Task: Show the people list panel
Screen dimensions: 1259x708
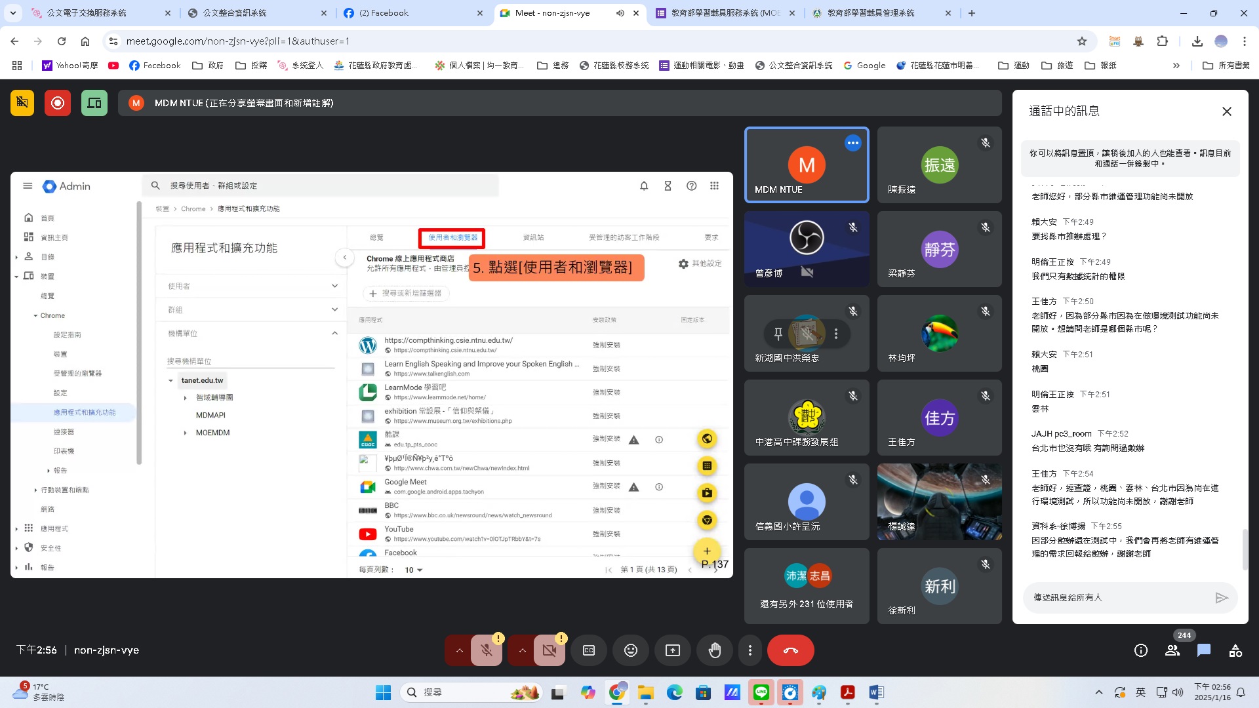Action: (x=1172, y=650)
